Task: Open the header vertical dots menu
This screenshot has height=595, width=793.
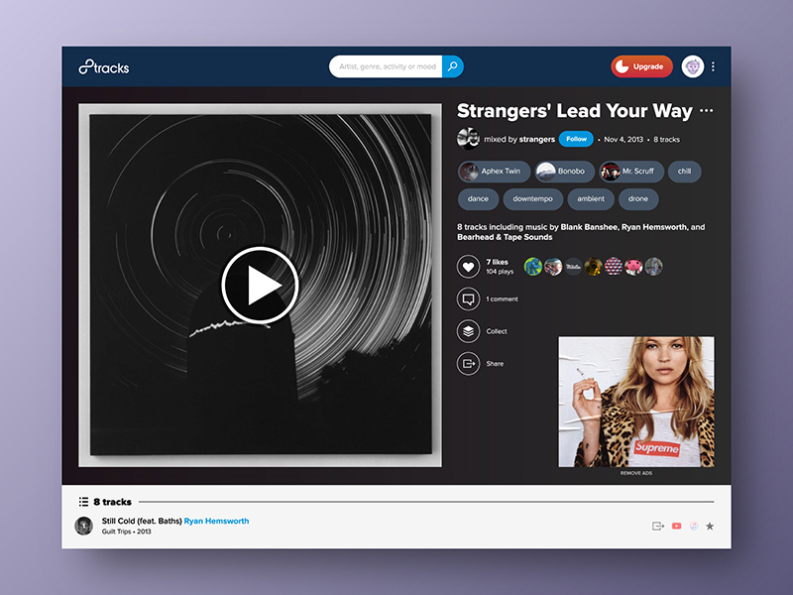Action: [x=713, y=66]
